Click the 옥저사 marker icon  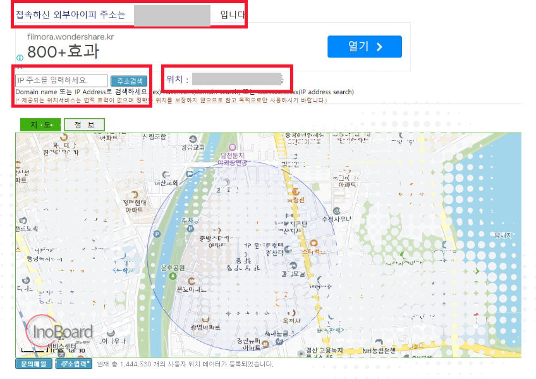coord(291,313)
